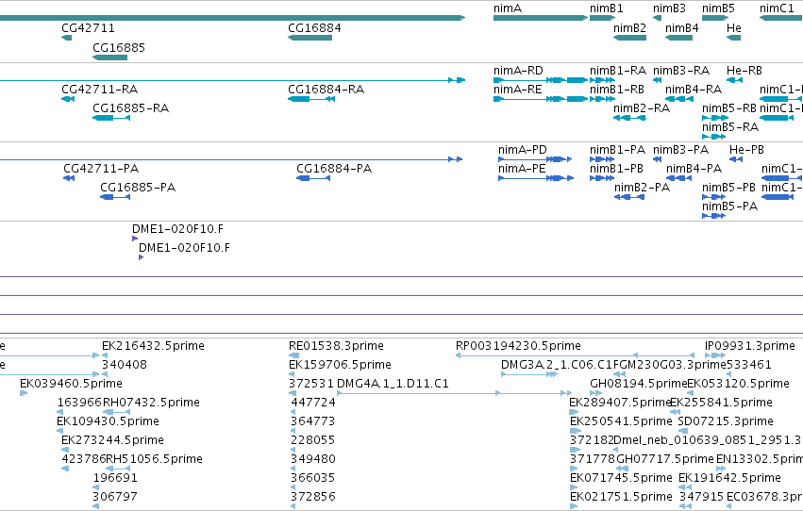The height and width of the screenshot is (511, 803).
Task: Click the 196691 EST entry
Action: (x=96, y=487)
